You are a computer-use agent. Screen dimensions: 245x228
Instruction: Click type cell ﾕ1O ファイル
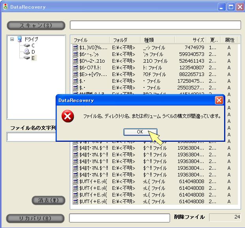[155, 61]
